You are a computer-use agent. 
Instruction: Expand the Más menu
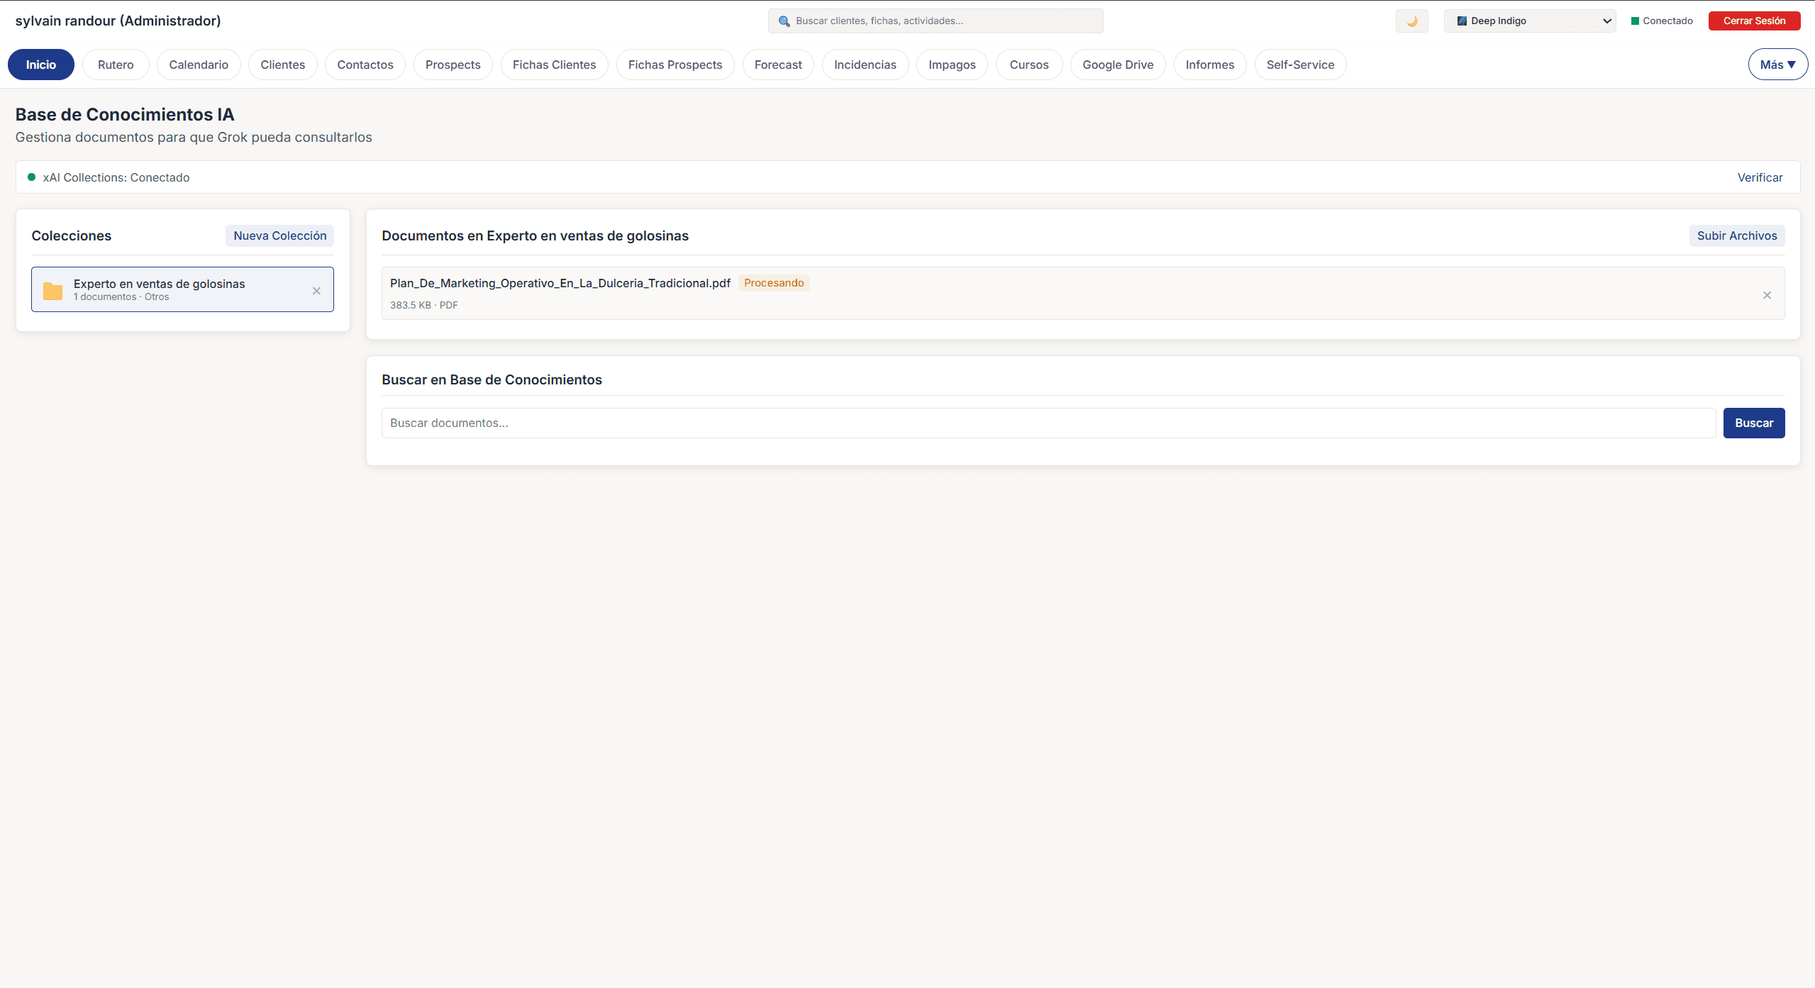pyautogui.click(x=1777, y=64)
